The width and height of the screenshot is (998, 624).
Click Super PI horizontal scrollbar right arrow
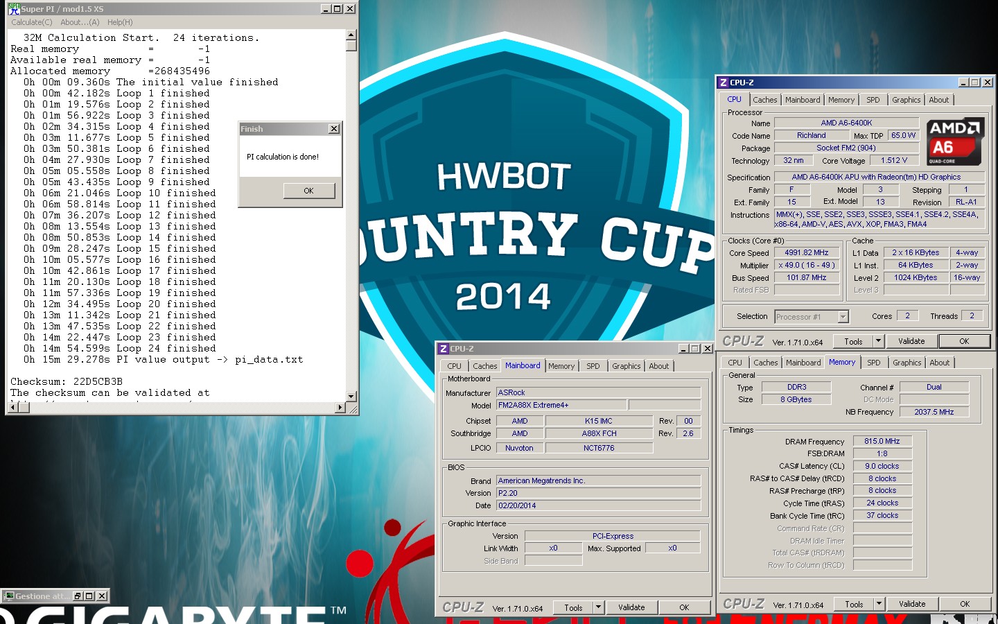coord(340,408)
